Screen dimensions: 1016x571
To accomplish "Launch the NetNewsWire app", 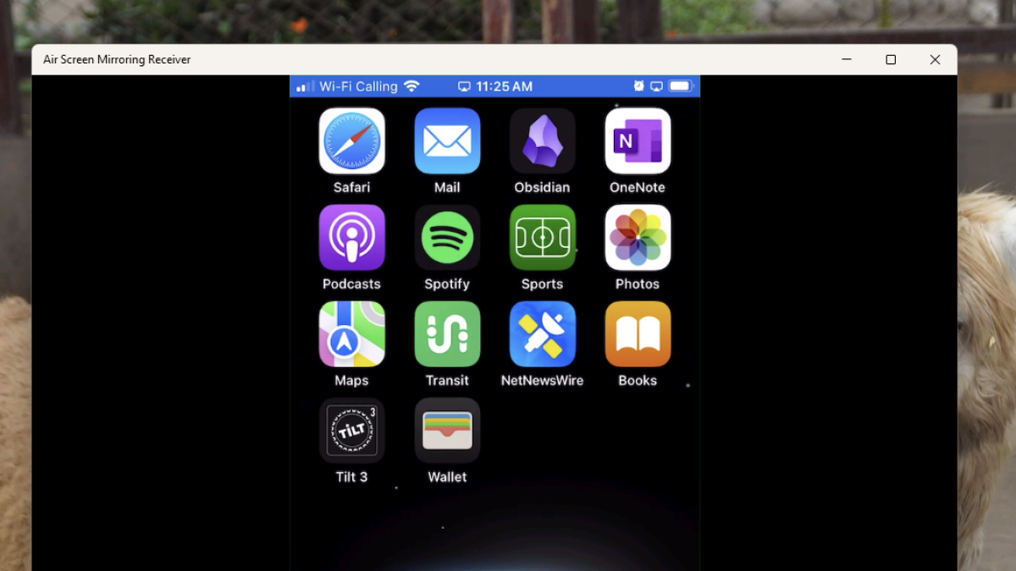I will pyautogui.click(x=543, y=333).
